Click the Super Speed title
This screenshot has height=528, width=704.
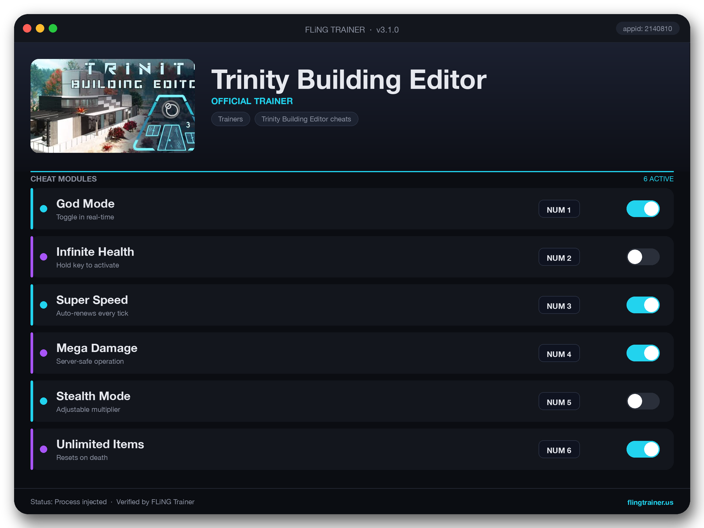tap(92, 300)
